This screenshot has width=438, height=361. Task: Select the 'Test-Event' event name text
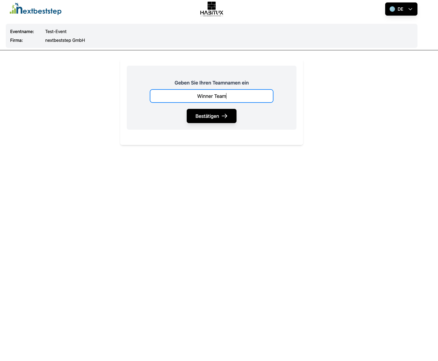(56, 31)
